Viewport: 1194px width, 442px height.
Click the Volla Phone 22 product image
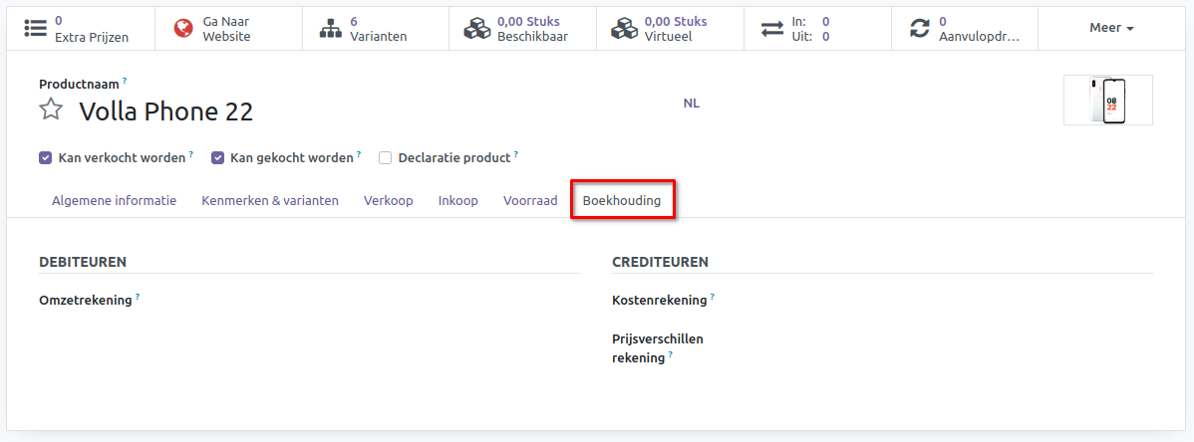1107,100
